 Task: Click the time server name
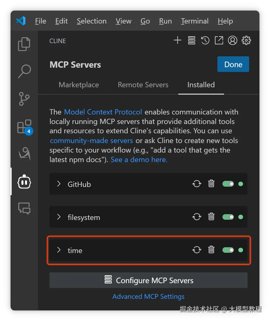pos(75,250)
